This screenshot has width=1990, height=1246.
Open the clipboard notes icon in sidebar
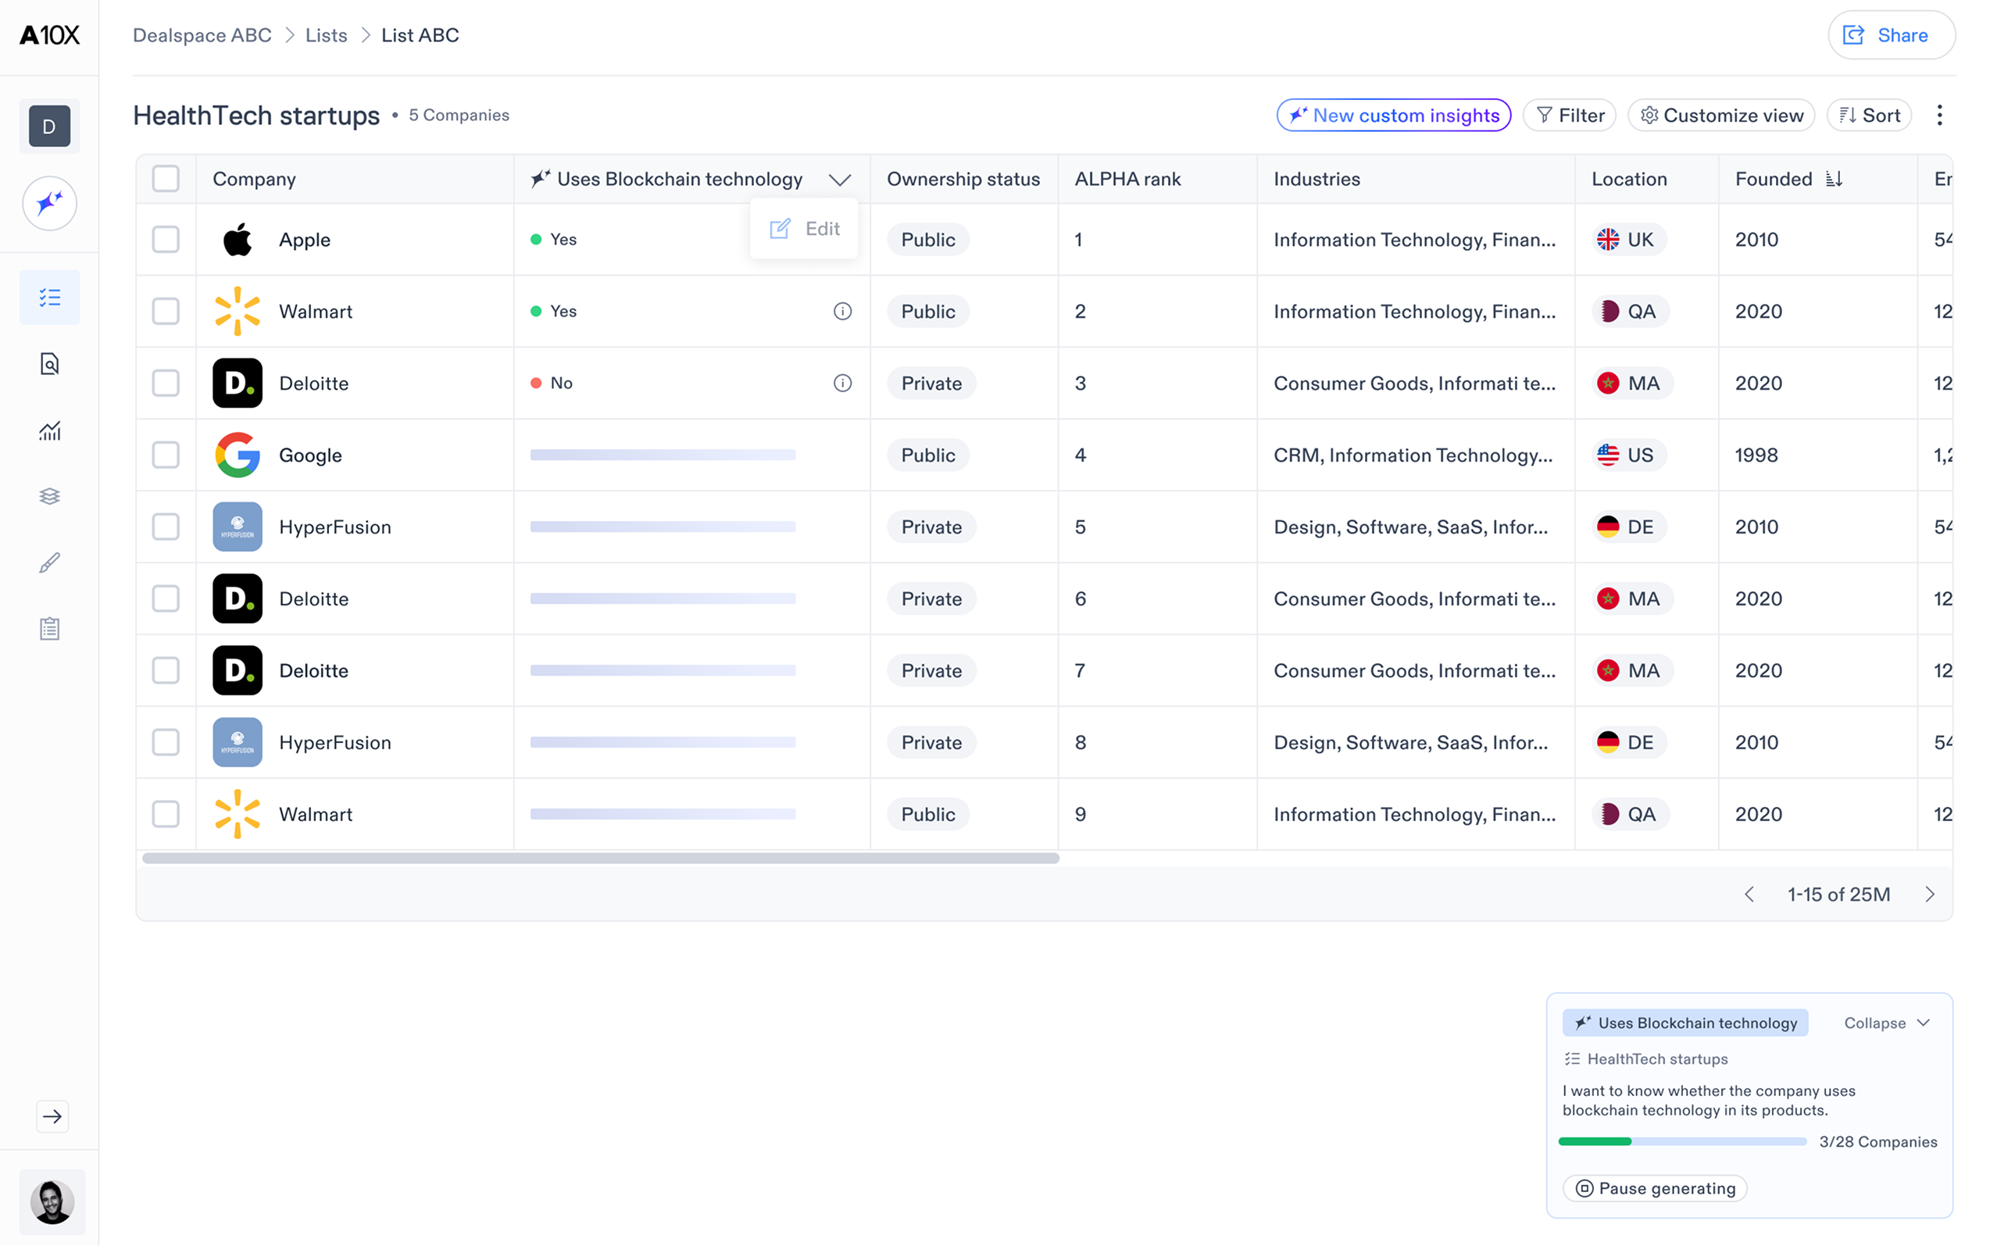[x=49, y=629]
